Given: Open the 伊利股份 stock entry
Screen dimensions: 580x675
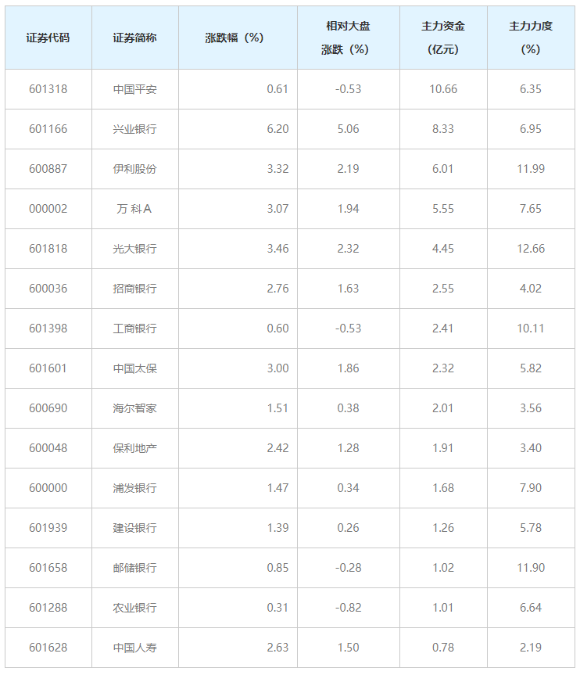Looking at the screenshot, I should pos(134,169).
